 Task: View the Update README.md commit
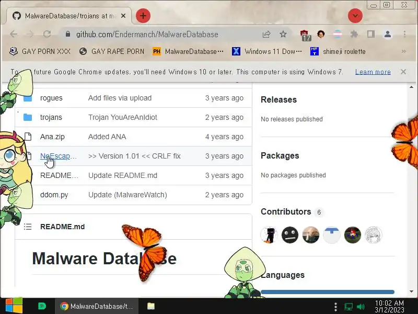tap(123, 175)
